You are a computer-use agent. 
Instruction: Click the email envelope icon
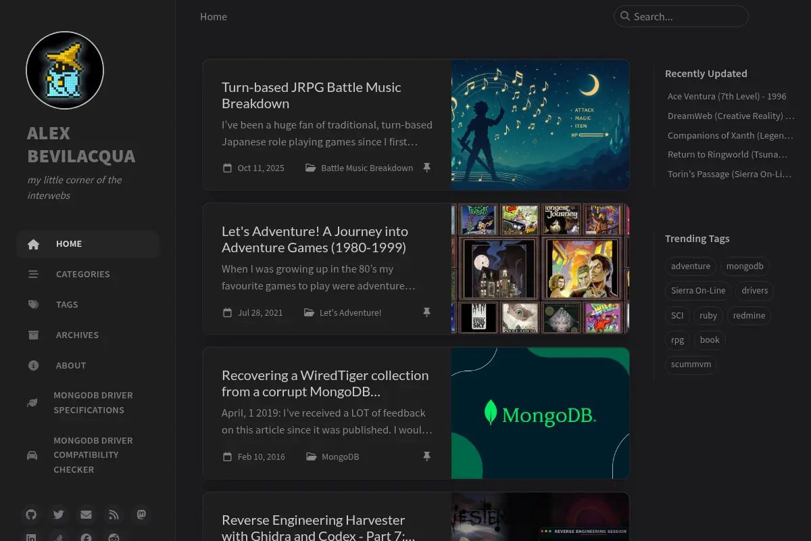[x=86, y=515]
